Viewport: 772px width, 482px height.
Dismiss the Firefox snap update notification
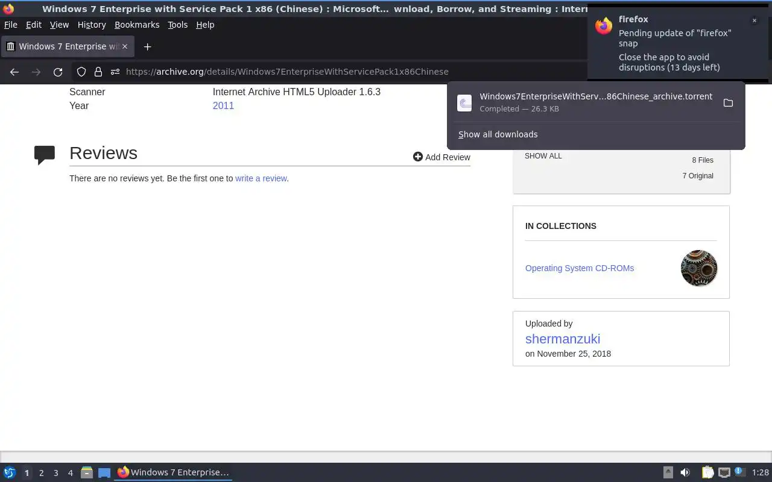tap(754, 20)
